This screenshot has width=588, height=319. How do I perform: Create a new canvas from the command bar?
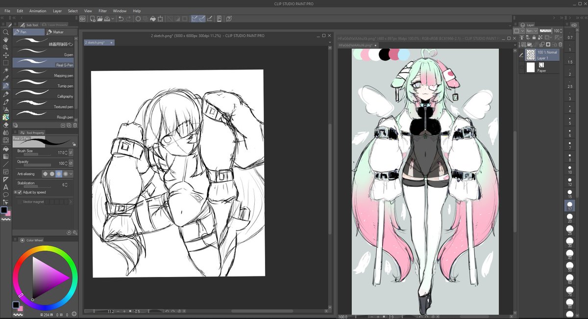tap(93, 19)
